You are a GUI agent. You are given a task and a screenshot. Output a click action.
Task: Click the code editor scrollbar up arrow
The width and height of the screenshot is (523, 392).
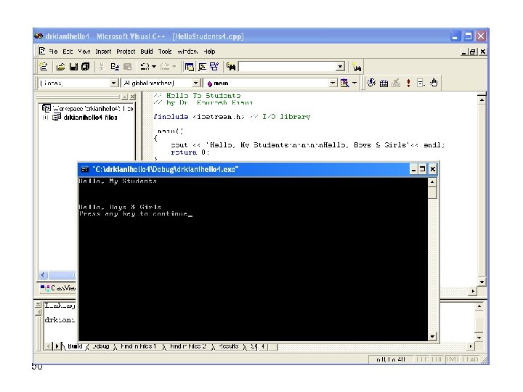click(482, 99)
